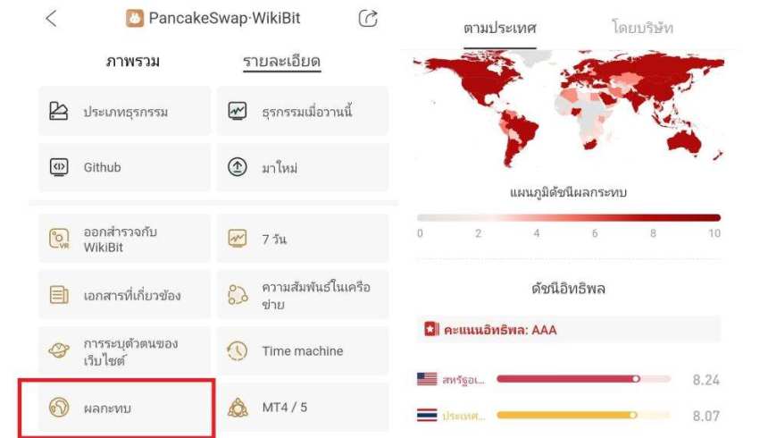Tap the share icon at top
The width and height of the screenshot is (768, 438).
367,18
